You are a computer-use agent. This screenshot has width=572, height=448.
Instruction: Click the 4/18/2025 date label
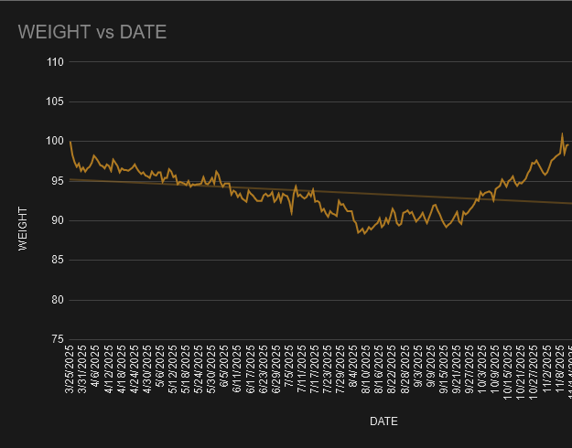coord(121,369)
